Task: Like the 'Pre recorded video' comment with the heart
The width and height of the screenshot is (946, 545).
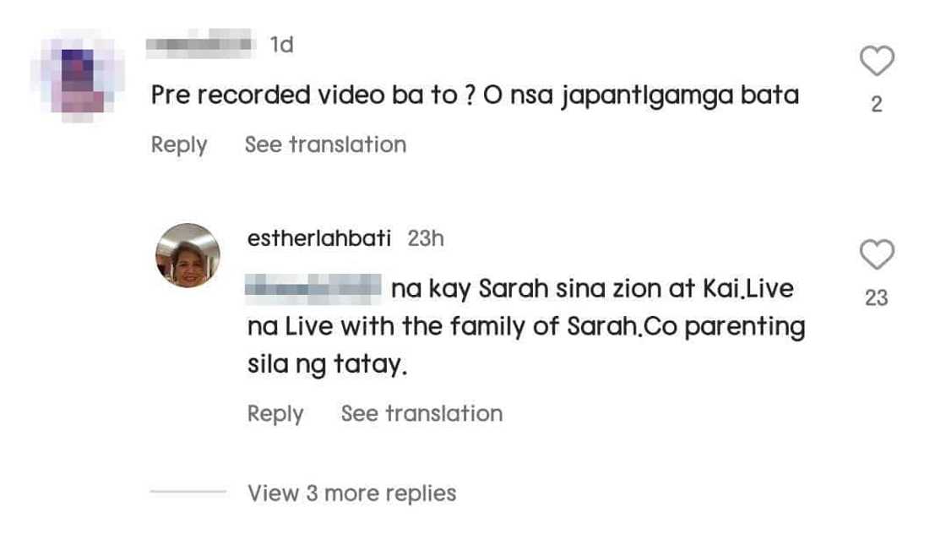Action: click(876, 62)
